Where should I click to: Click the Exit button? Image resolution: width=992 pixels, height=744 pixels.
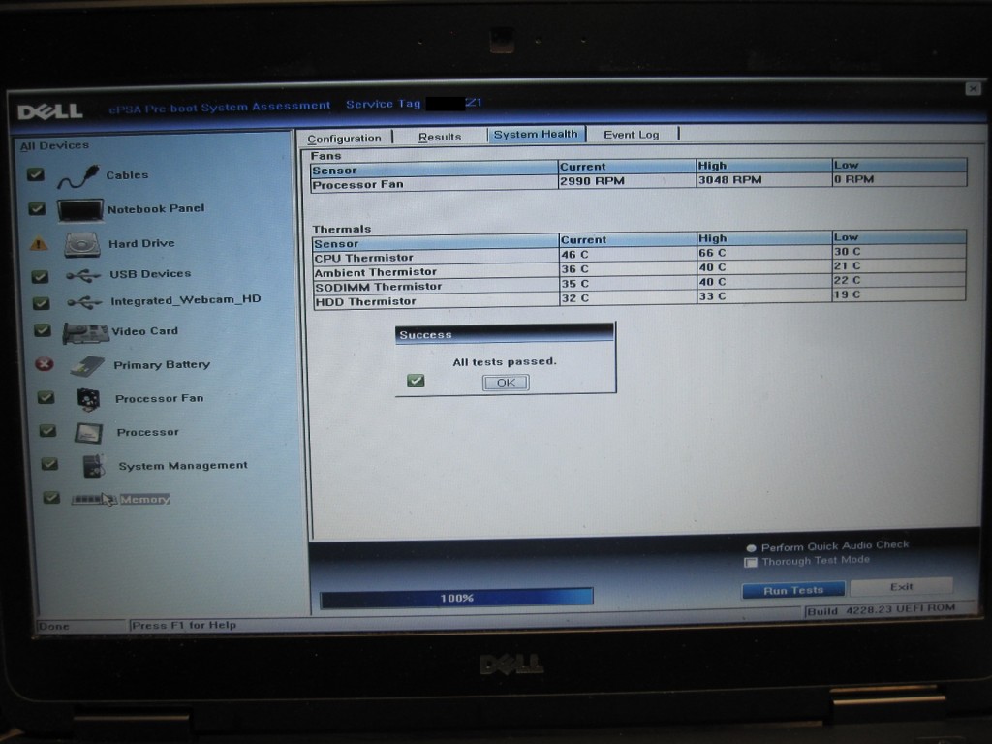click(x=902, y=586)
